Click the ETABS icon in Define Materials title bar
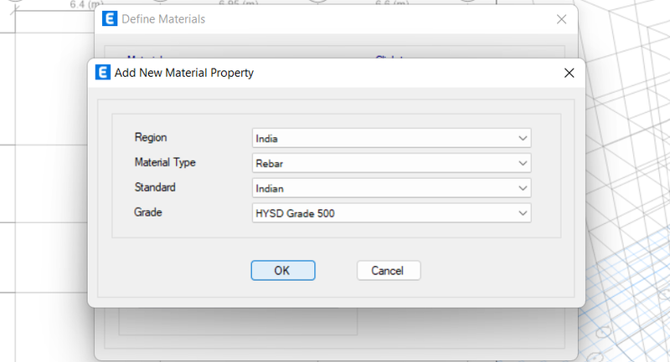Viewport: 670px width, 362px height. click(x=110, y=18)
